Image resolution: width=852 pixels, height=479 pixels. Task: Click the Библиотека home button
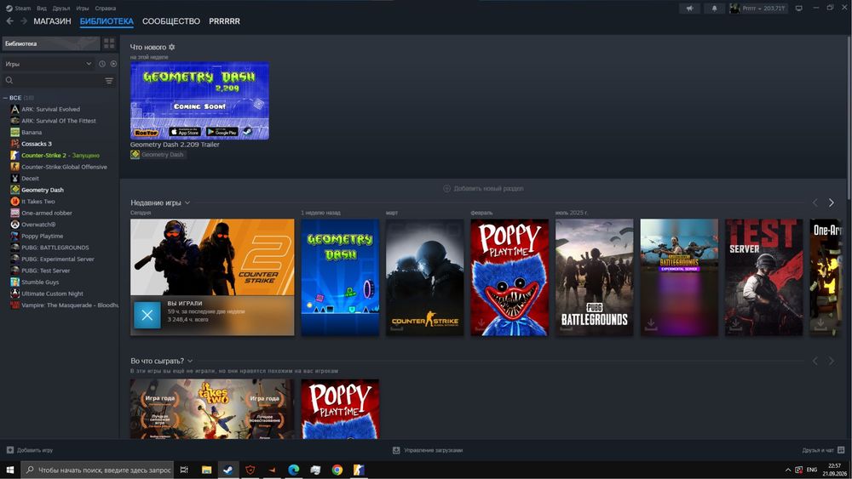click(x=51, y=43)
